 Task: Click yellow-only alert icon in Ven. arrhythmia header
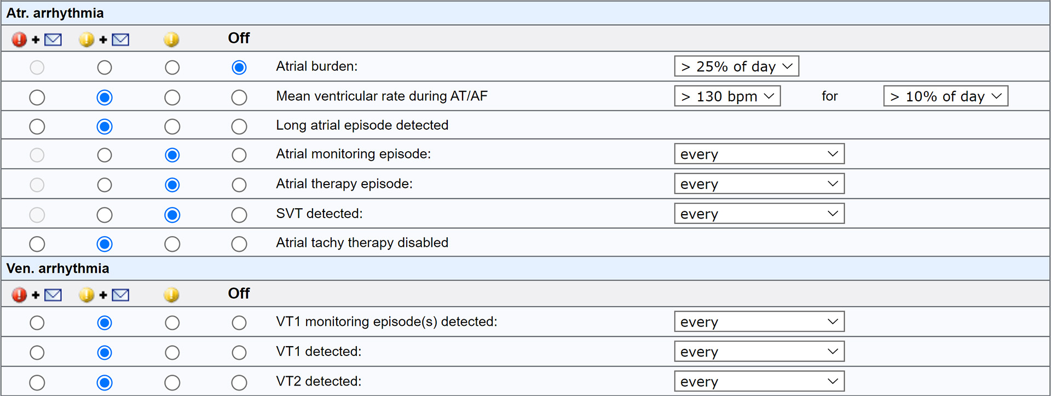point(171,295)
